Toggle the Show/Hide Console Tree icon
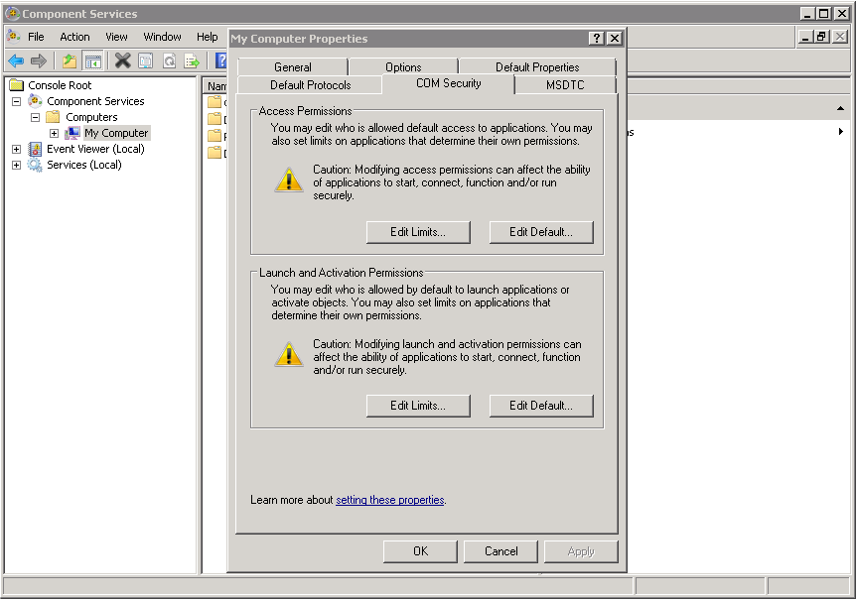Image resolution: width=857 pixels, height=600 pixels. [x=92, y=61]
